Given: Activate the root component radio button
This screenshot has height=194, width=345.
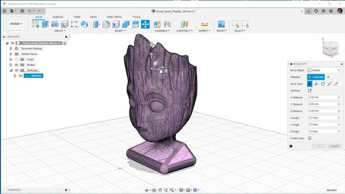Looking at the screenshot, I should click(65, 43).
